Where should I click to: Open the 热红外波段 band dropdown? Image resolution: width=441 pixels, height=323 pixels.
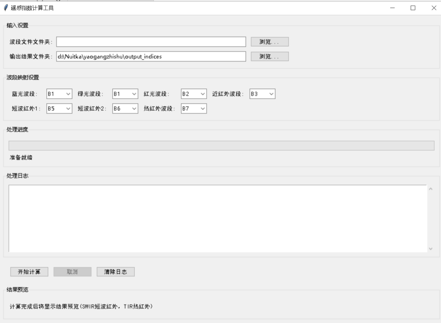[x=194, y=108]
